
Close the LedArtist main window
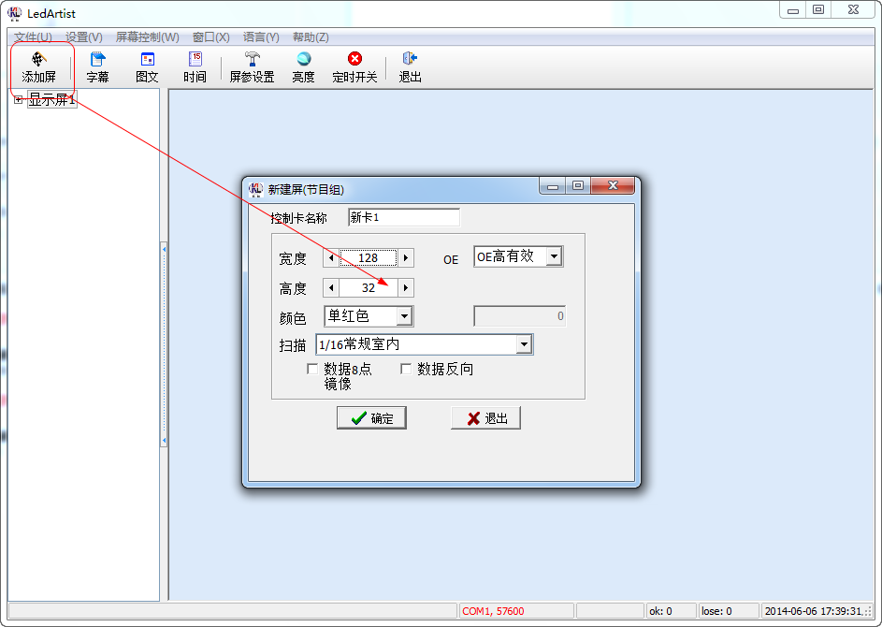click(853, 10)
